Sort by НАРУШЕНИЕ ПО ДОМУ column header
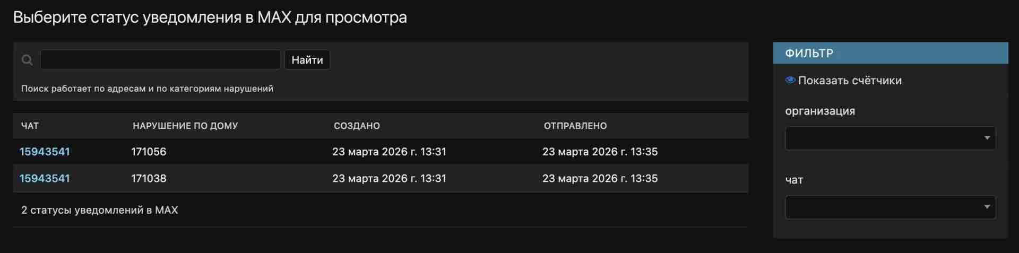The height and width of the screenshot is (253, 1019). [x=185, y=126]
